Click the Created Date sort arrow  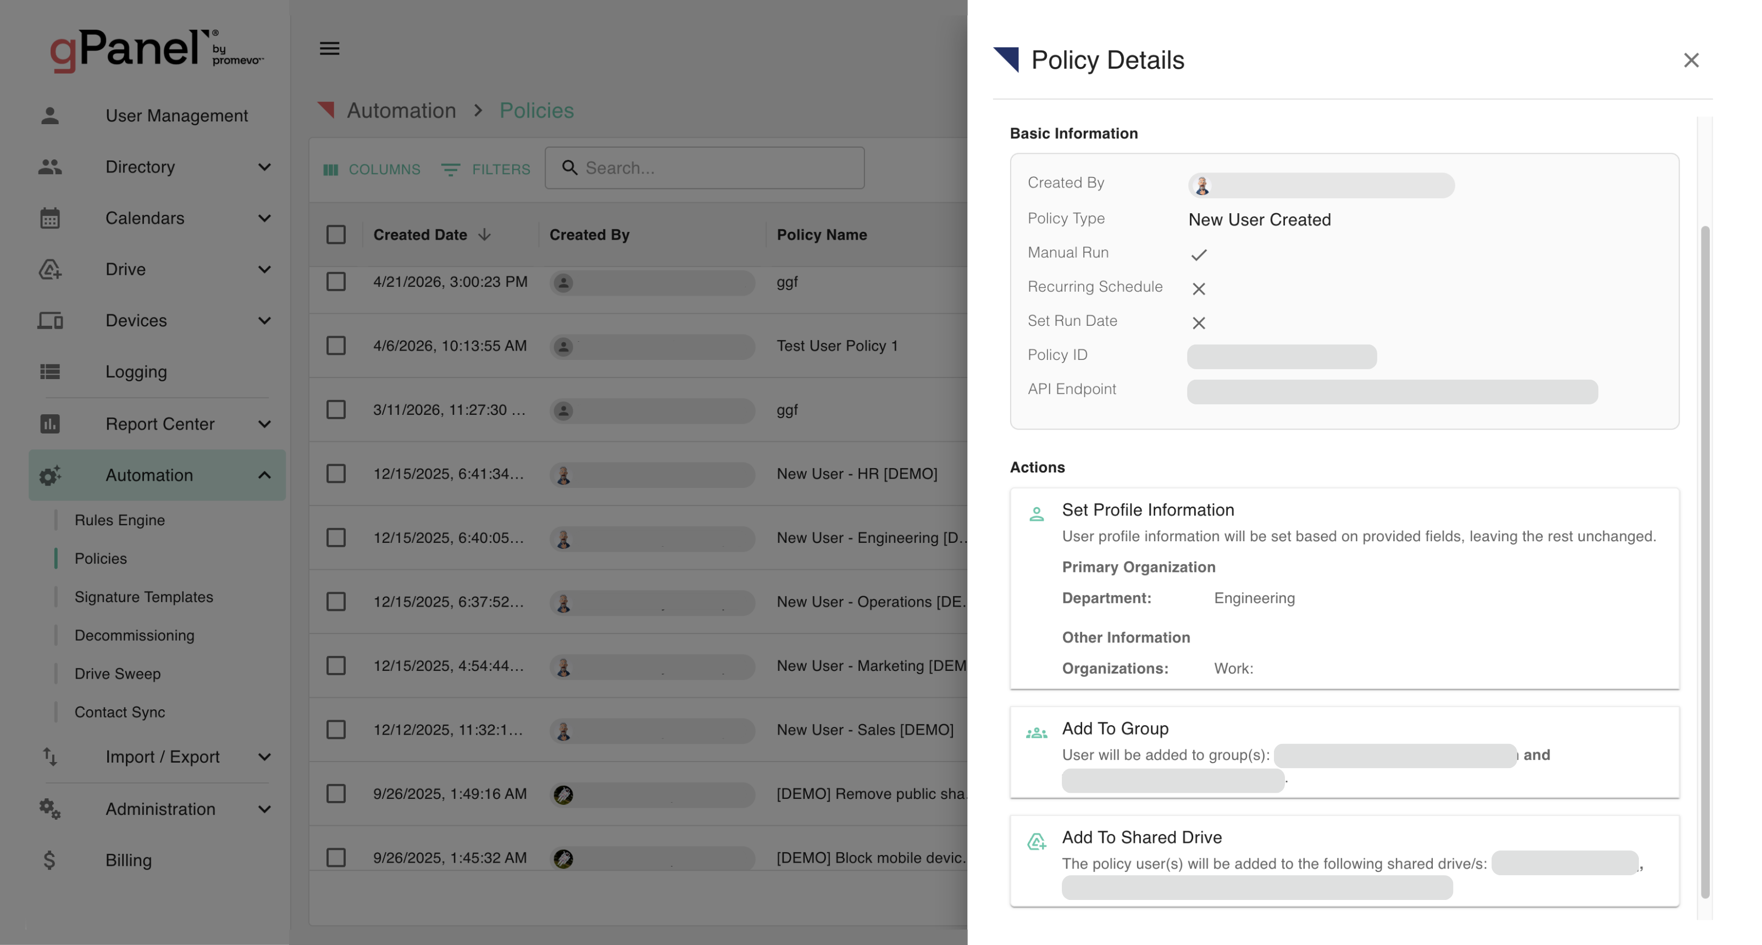pos(484,235)
